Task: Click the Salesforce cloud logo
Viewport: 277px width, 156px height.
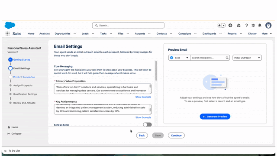Action: tap(10, 25)
